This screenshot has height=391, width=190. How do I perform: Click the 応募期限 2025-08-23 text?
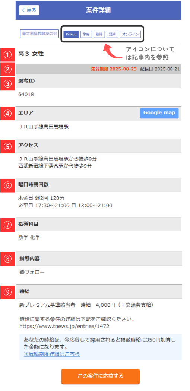[114, 69]
